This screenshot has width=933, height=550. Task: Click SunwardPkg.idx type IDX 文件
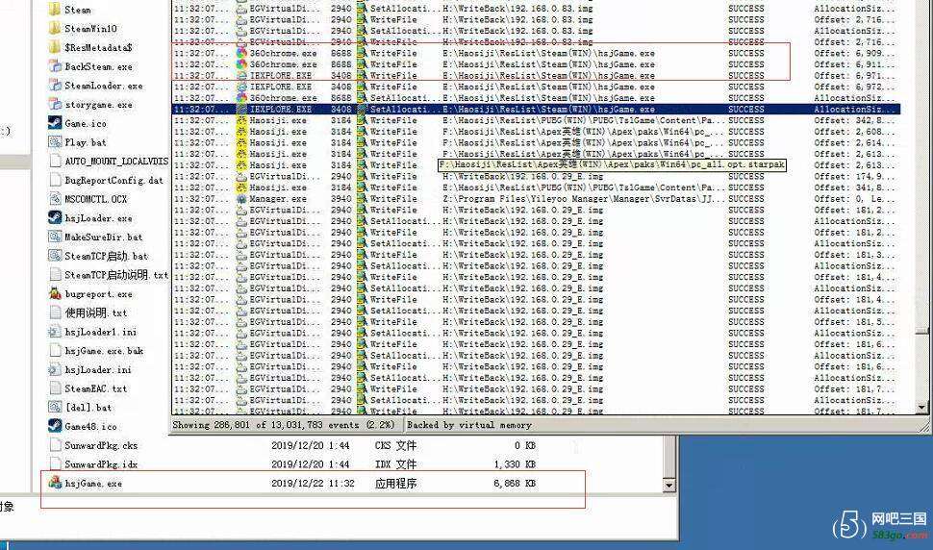tap(395, 464)
